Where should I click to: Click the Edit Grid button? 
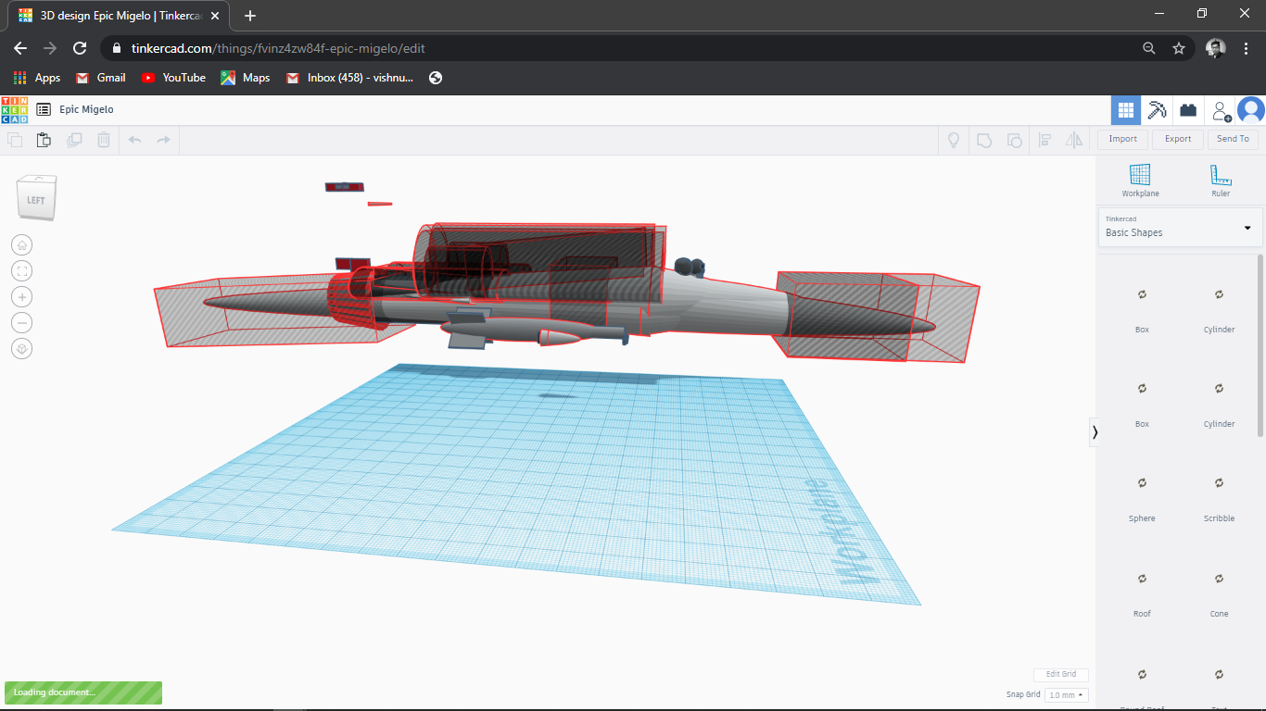[x=1060, y=674]
